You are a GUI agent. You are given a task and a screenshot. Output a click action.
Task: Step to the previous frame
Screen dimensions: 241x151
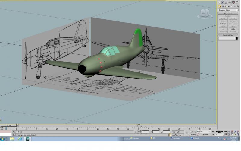(x=217, y=132)
